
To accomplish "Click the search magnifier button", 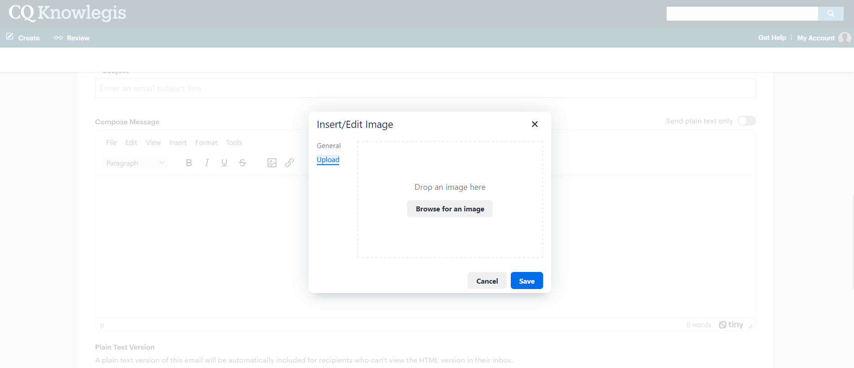I will [x=831, y=13].
